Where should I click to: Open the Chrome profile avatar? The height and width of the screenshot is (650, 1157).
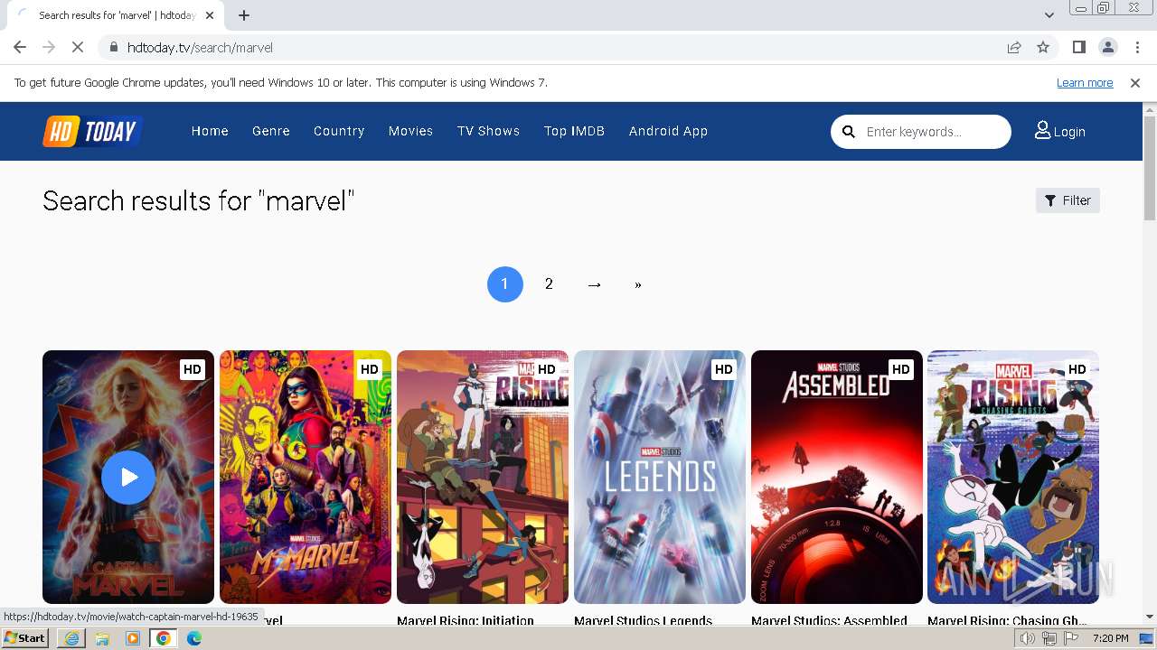click(1107, 47)
